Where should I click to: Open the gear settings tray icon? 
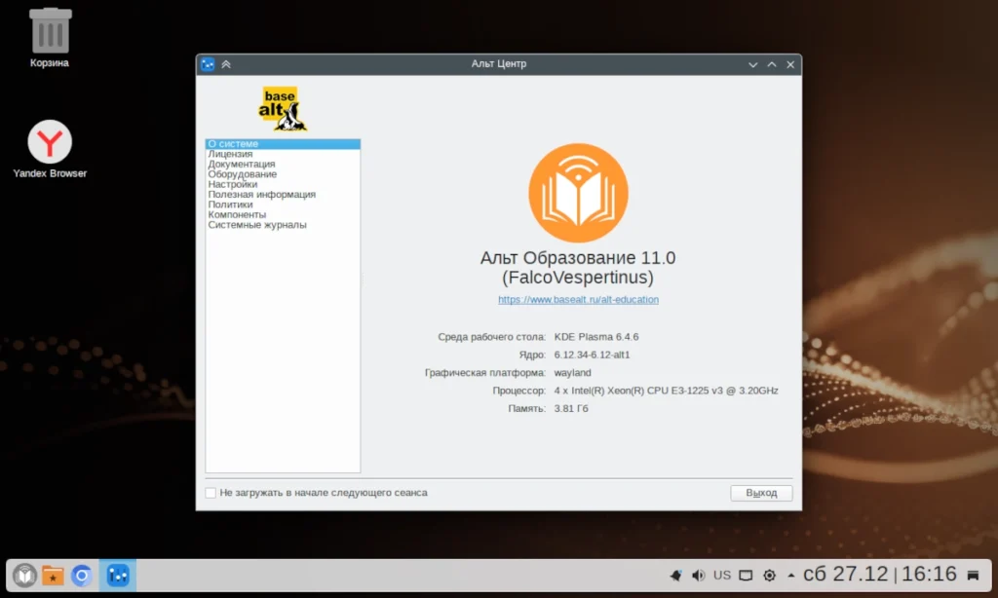(770, 576)
